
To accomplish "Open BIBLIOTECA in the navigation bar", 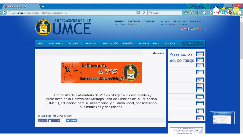I will 169,43.
